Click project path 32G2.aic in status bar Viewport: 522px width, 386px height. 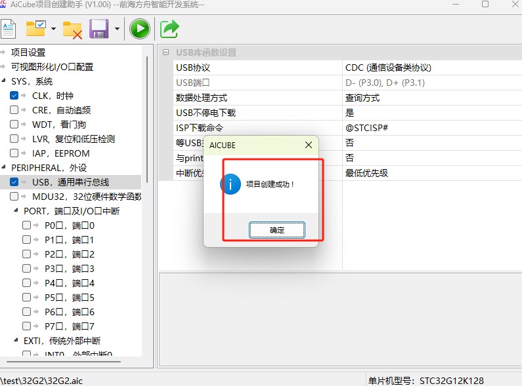pyautogui.click(x=41, y=381)
